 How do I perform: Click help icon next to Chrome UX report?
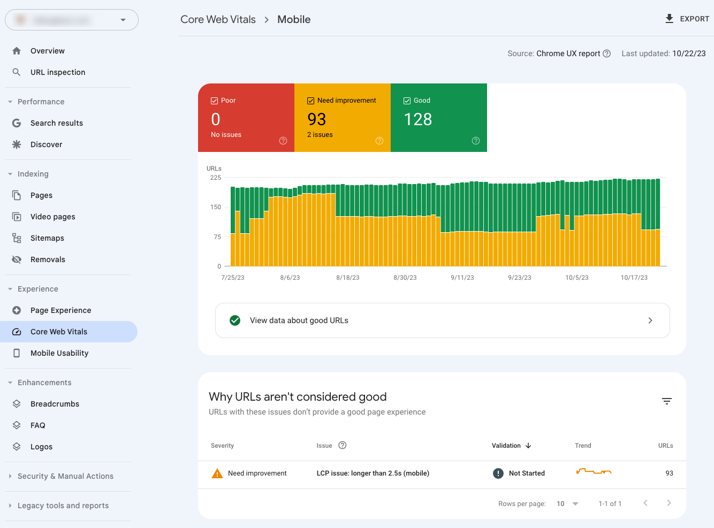[607, 53]
